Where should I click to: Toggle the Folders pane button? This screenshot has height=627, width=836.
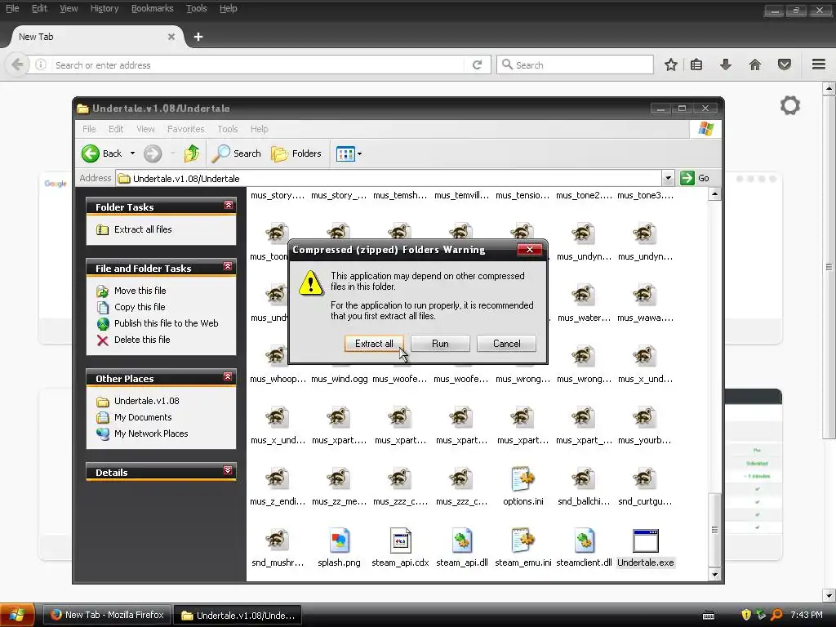[x=296, y=153]
